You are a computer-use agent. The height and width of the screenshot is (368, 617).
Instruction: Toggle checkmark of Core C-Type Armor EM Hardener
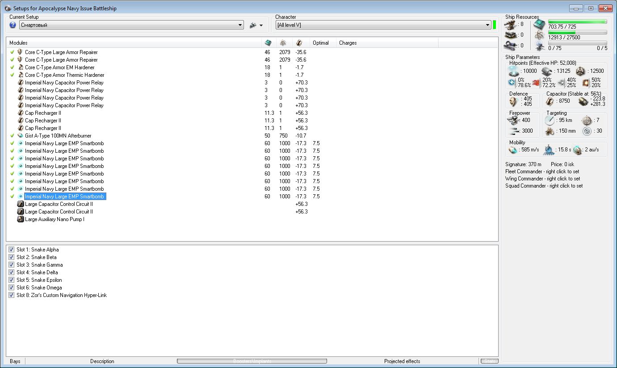click(x=12, y=67)
